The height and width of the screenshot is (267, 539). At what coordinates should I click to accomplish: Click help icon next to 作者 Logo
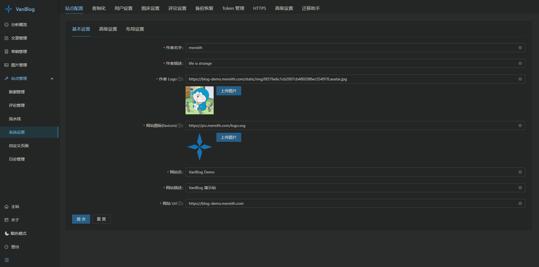[x=180, y=79]
